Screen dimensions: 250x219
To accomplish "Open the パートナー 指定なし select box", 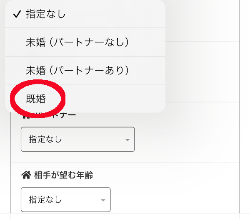I will 77,139.
